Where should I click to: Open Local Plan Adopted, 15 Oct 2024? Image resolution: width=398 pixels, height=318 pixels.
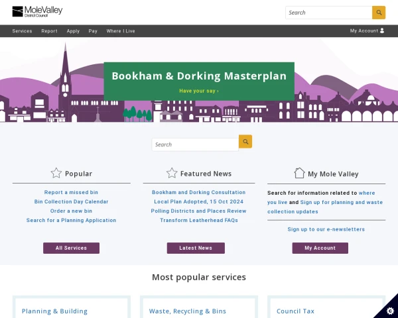(199, 201)
